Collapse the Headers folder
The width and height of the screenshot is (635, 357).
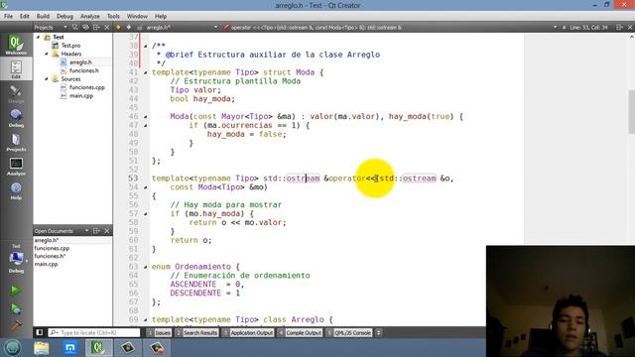47,54
